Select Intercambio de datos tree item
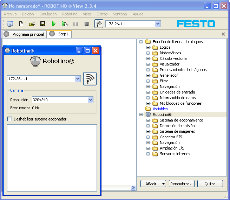The width and height of the screenshot is (230, 201). click(178, 98)
